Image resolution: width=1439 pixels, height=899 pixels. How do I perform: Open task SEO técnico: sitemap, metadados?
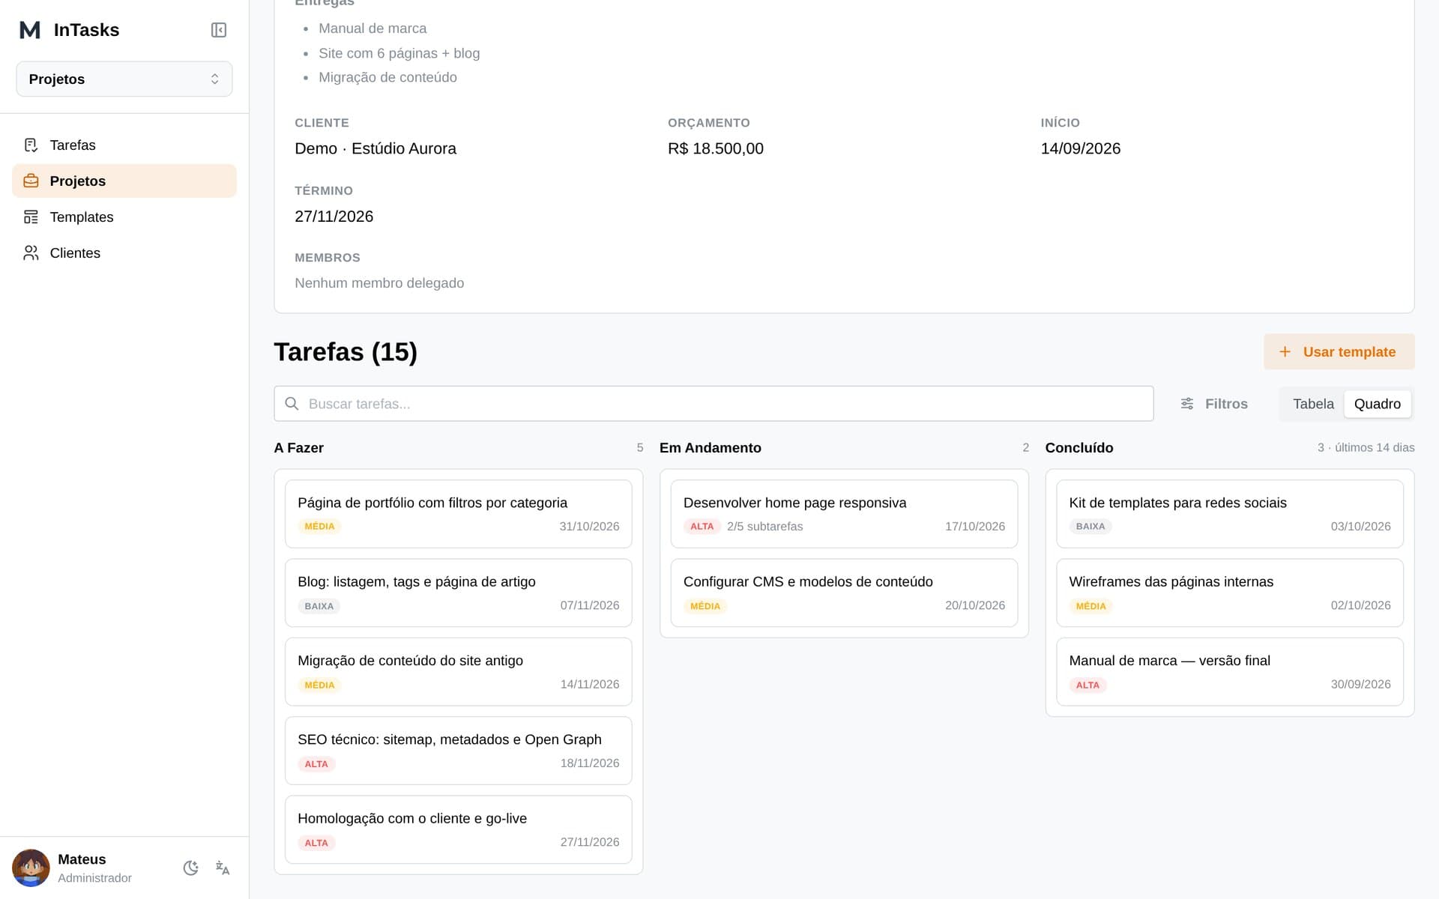point(458,751)
